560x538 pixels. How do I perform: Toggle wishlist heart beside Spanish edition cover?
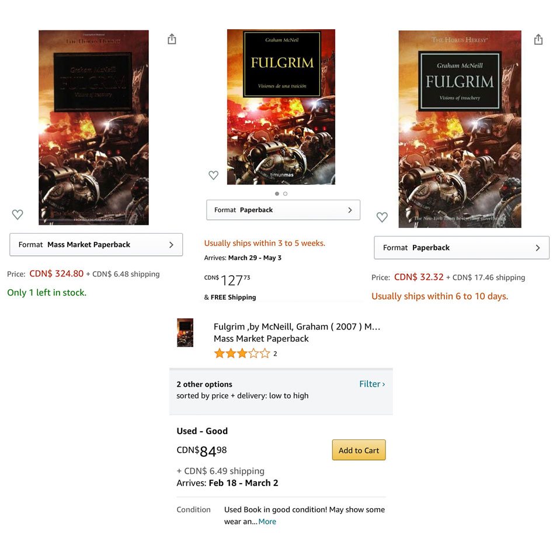213,175
